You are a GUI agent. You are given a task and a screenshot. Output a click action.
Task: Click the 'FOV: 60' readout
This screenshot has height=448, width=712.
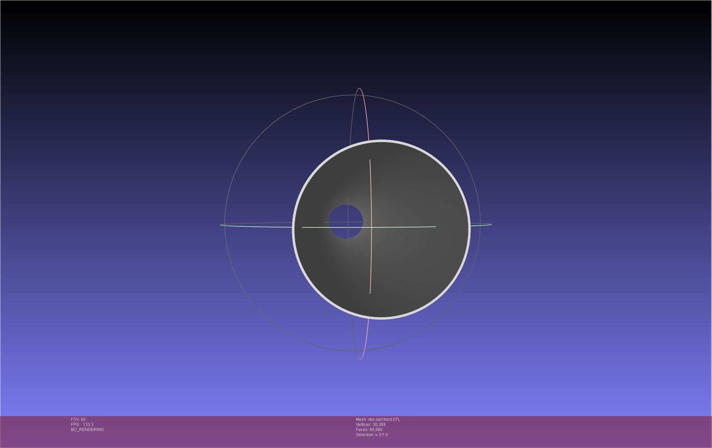click(x=78, y=419)
